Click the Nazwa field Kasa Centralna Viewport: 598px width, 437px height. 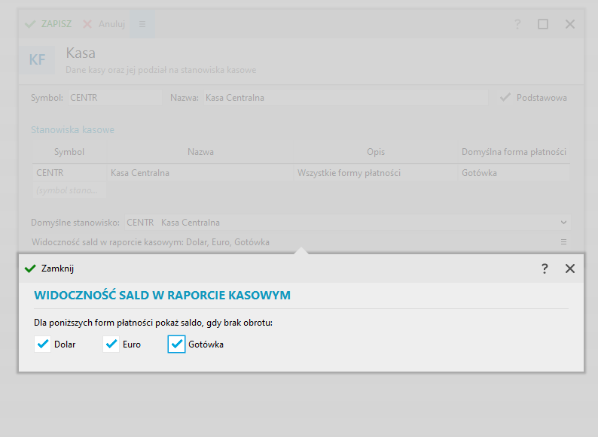point(346,98)
